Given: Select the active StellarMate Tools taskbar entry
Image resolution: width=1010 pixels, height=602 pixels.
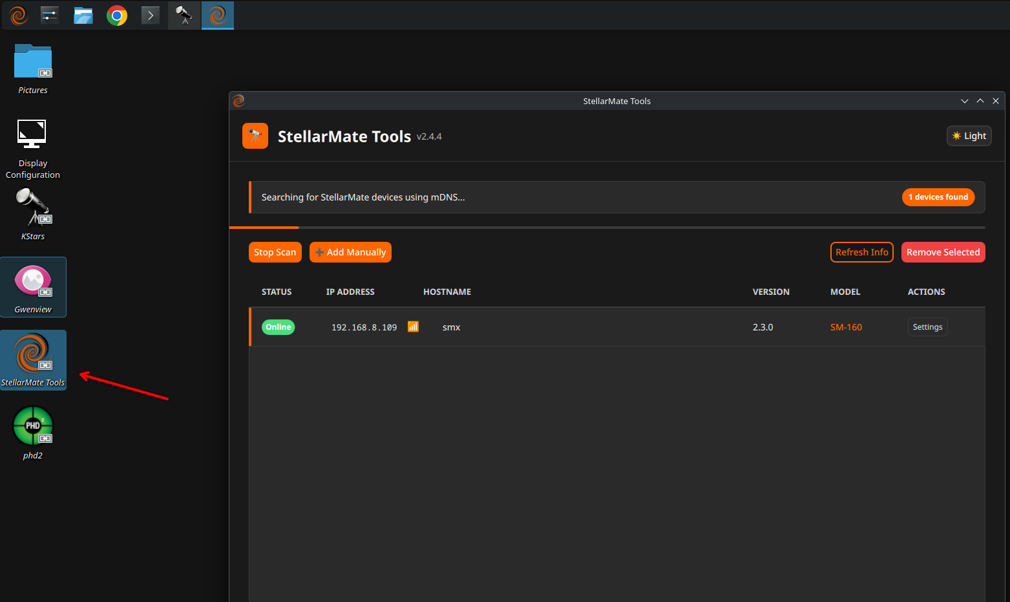Looking at the screenshot, I should coord(218,15).
